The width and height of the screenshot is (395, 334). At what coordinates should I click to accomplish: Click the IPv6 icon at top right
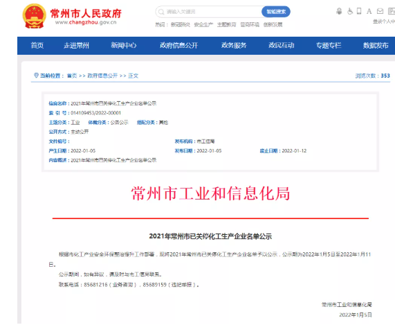392,11
